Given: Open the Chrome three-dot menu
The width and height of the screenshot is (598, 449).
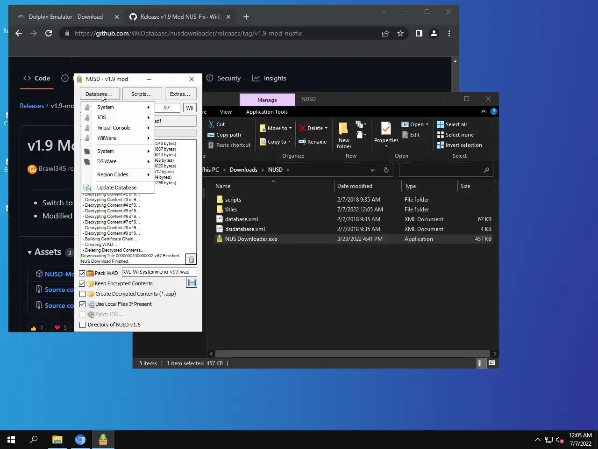Looking at the screenshot, I should (449, 33).
